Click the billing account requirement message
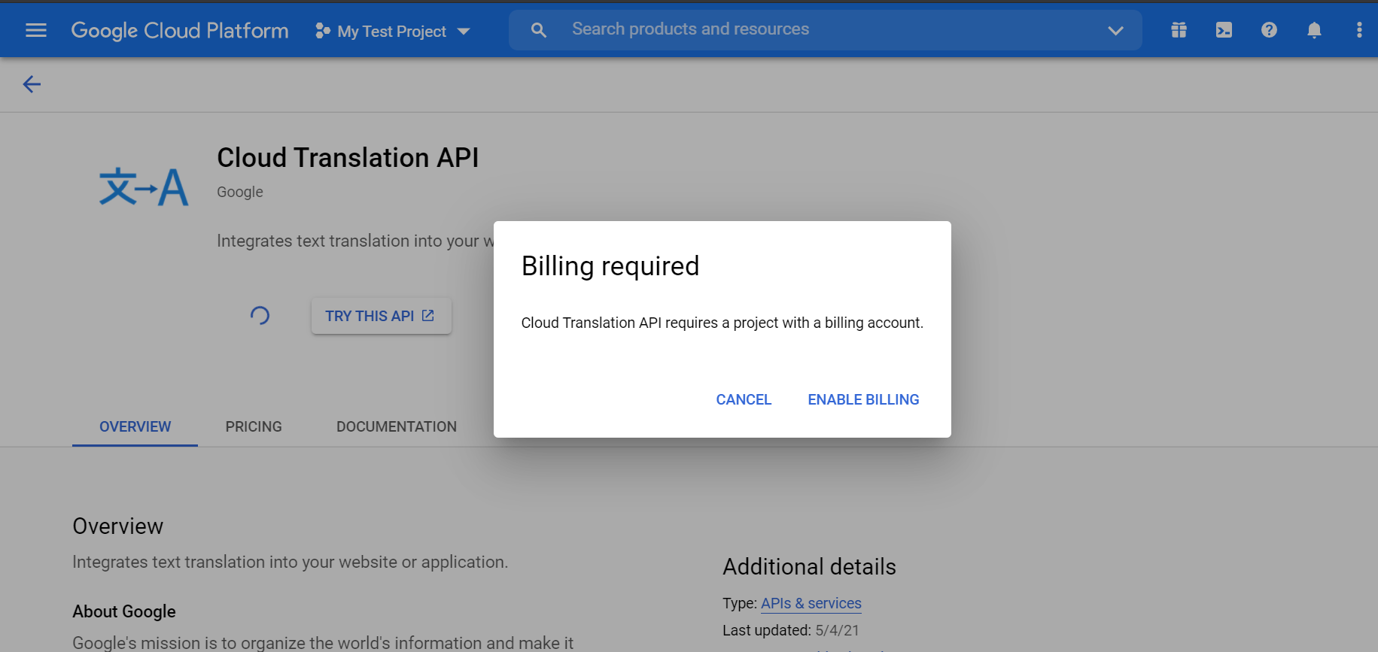 tap(722, 323)
